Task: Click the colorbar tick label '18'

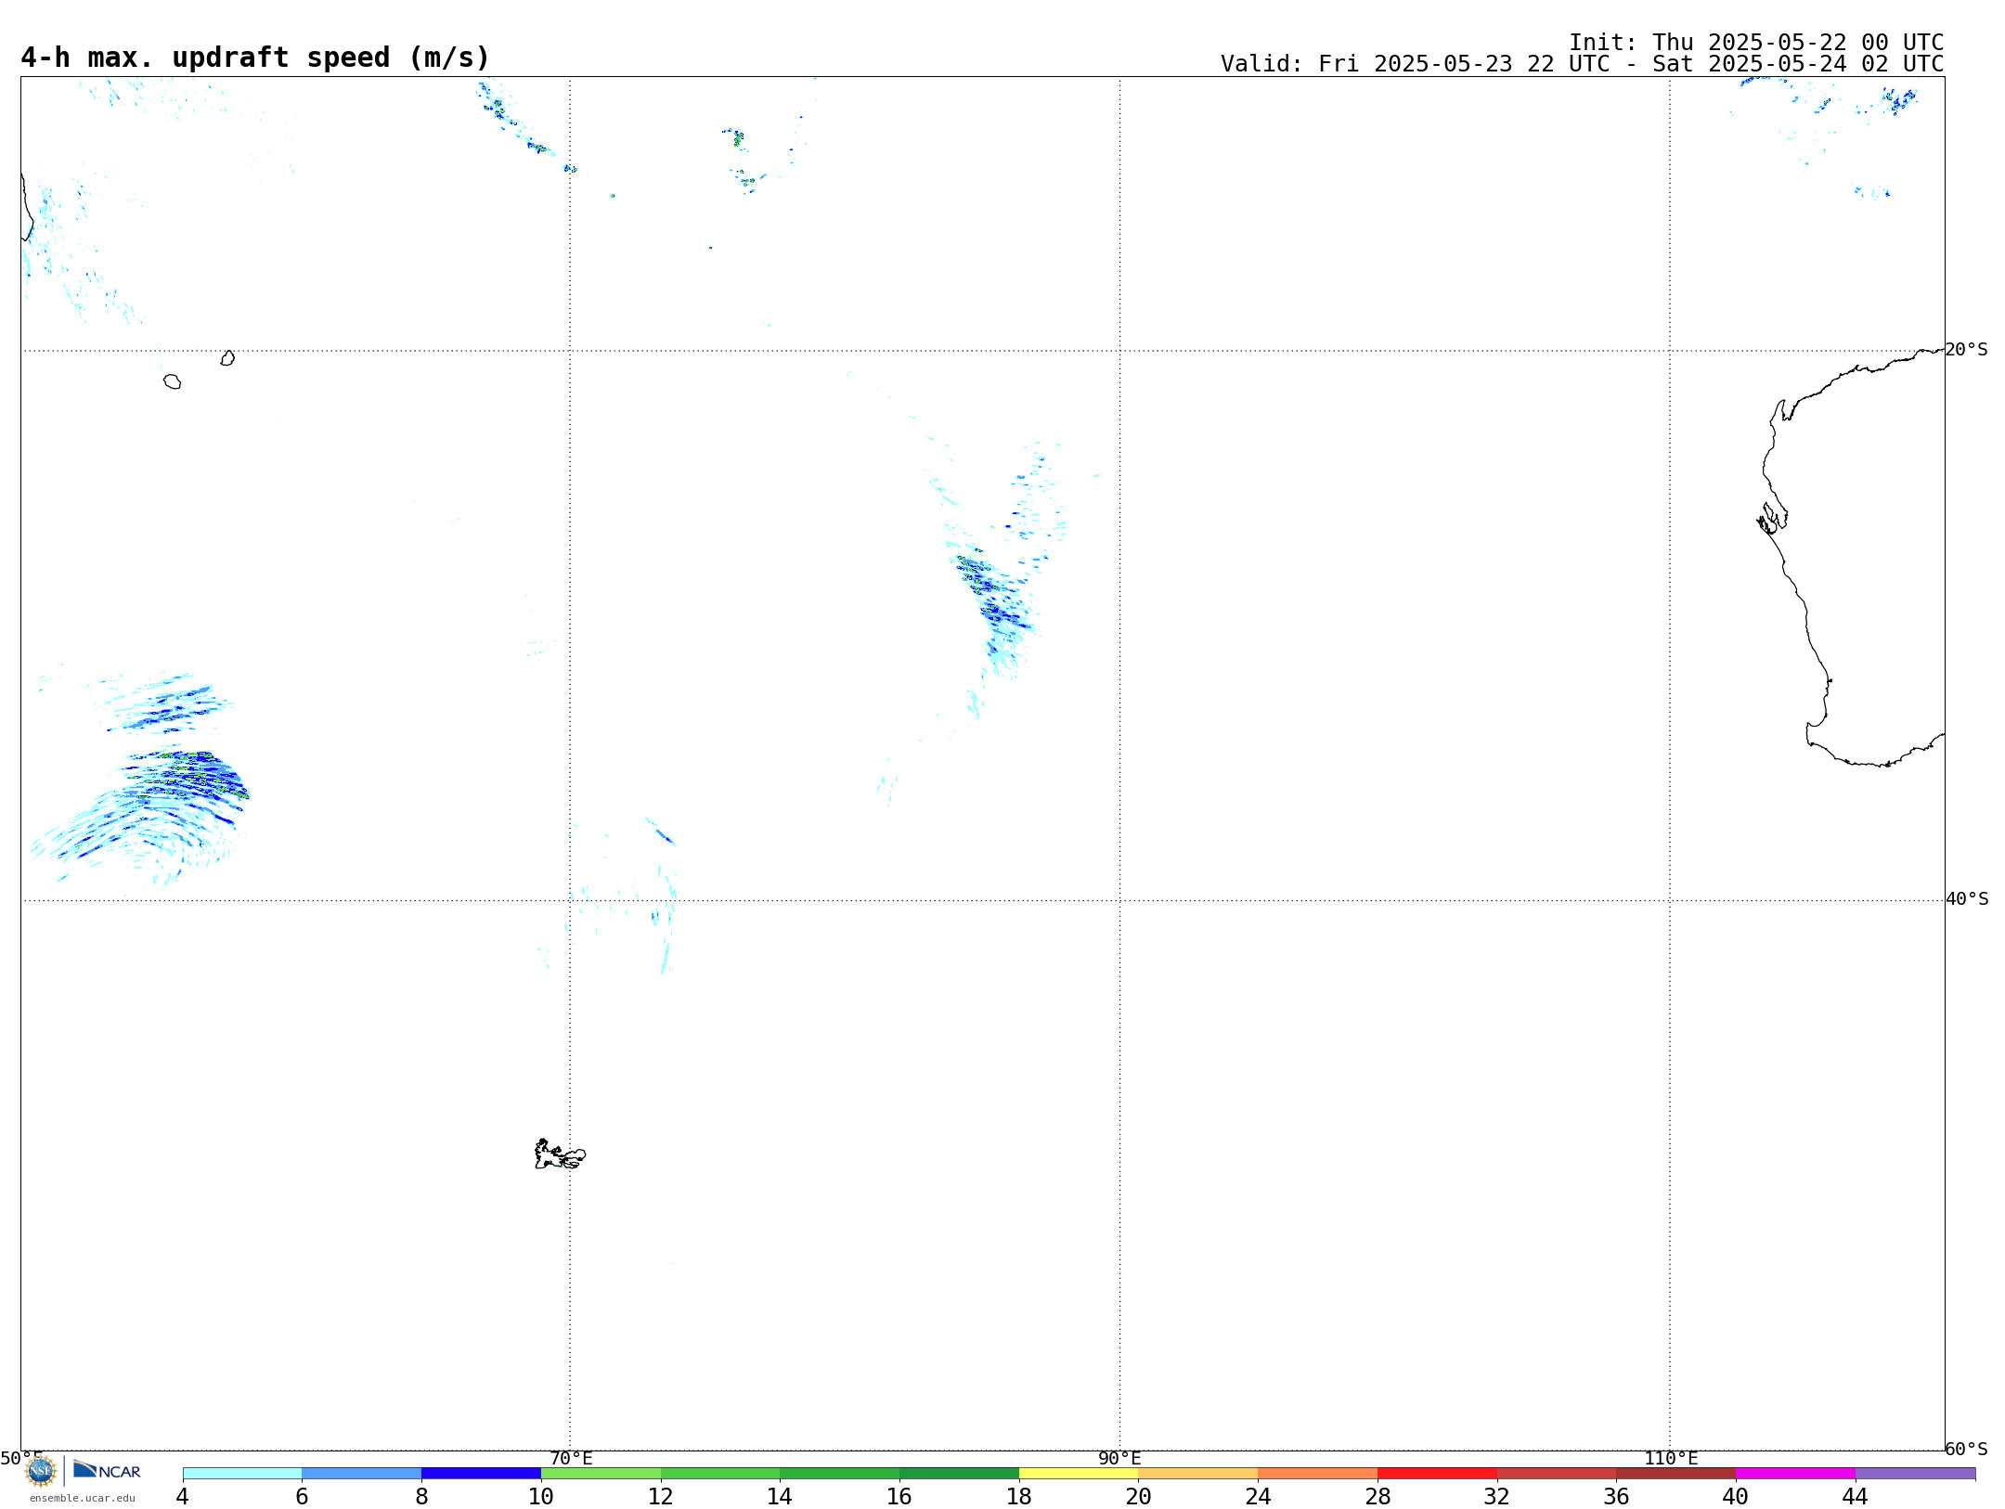Action: pos(1019,1496)
